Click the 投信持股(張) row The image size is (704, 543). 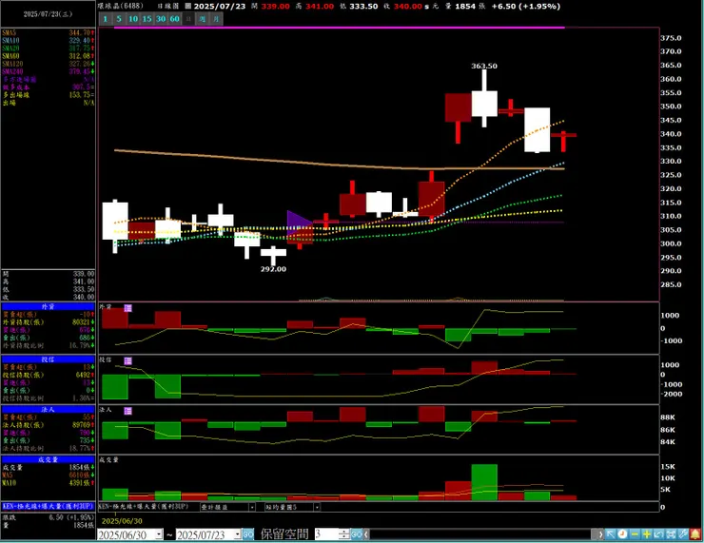pyautogui.click(x=48, y=375)
